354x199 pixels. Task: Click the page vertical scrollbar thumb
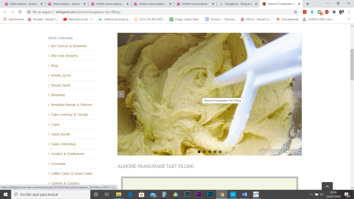coord(352,64)
